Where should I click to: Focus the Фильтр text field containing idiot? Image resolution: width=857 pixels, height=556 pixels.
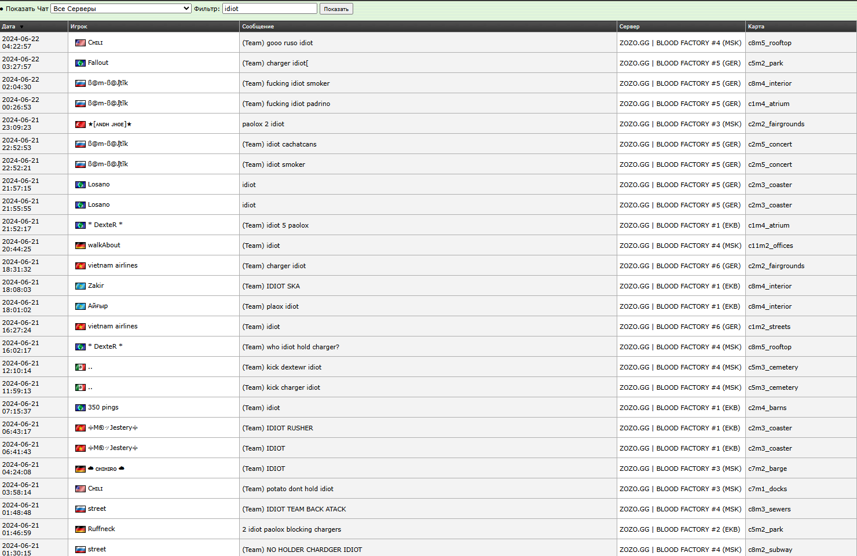[x=269, y=9]
